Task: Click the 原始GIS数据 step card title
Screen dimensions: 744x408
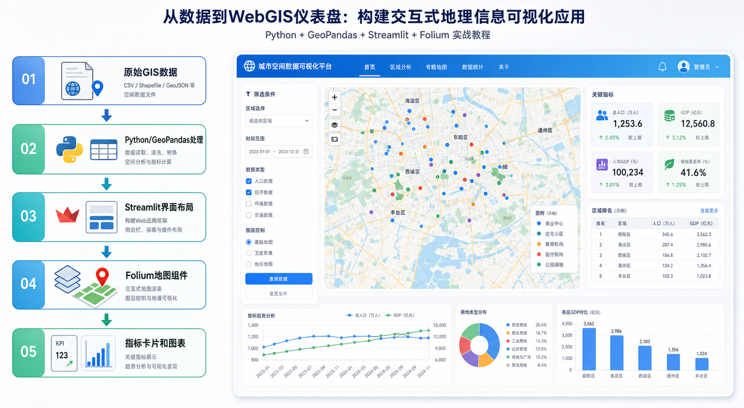Action: pos(150,72)
